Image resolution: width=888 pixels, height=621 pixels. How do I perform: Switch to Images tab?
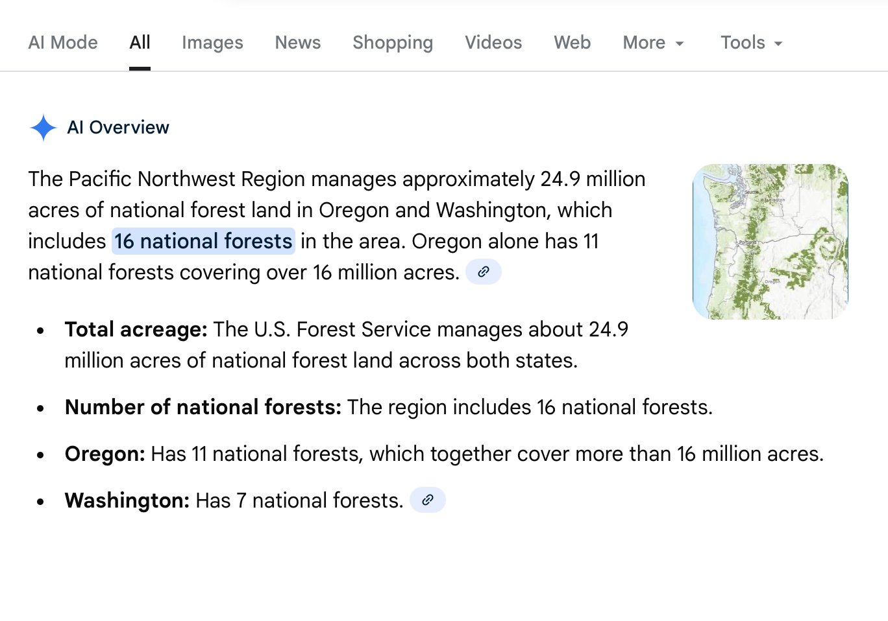coord(212,43)
